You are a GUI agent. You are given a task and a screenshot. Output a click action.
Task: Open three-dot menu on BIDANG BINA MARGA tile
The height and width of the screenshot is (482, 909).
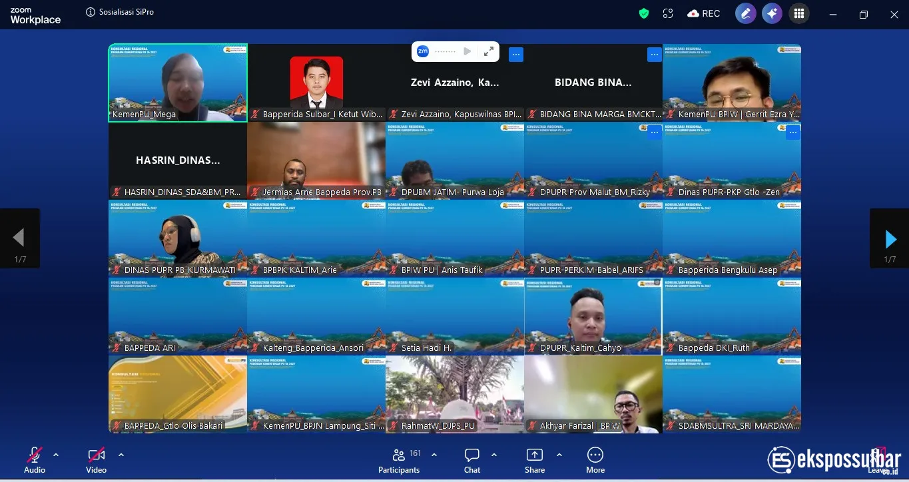point(655,55)
